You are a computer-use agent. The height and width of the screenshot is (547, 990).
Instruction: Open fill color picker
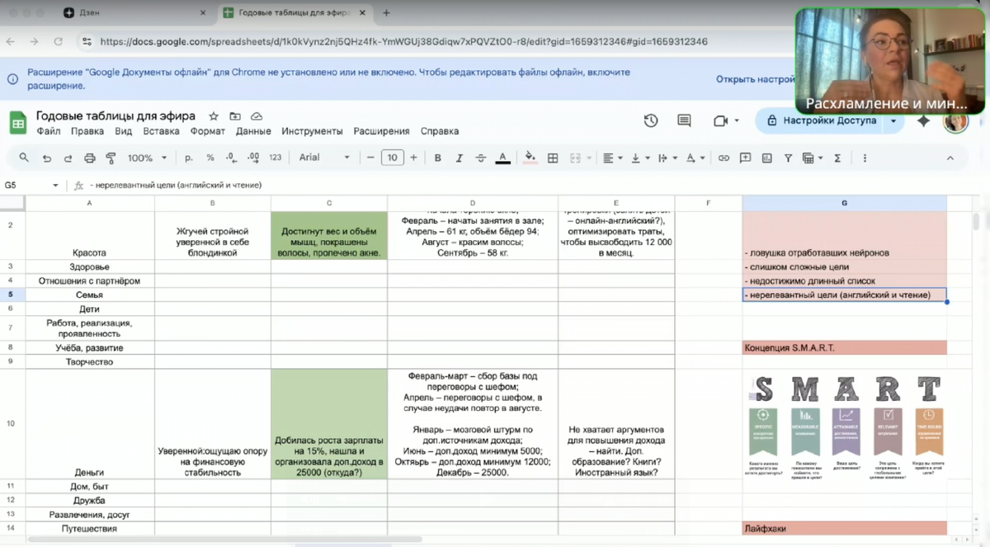pyautogui.click(x=530, y=158)
